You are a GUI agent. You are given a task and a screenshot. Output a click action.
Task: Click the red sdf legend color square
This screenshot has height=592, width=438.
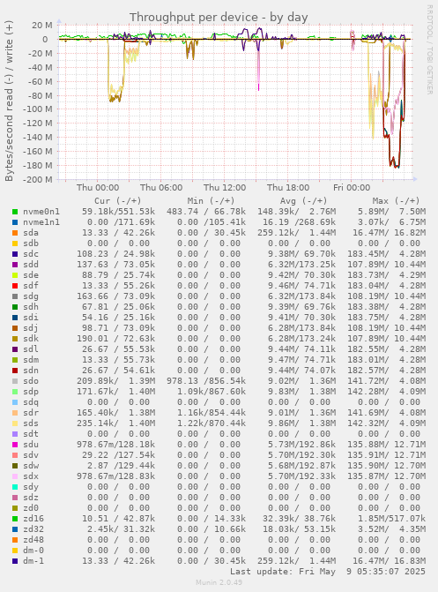coord(15,286)
